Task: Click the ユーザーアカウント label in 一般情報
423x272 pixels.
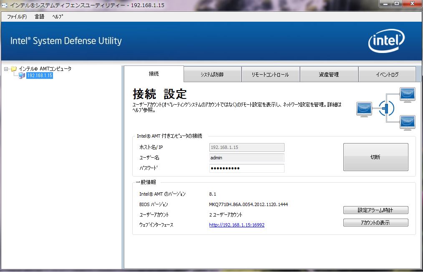Action: coord(154,215)
